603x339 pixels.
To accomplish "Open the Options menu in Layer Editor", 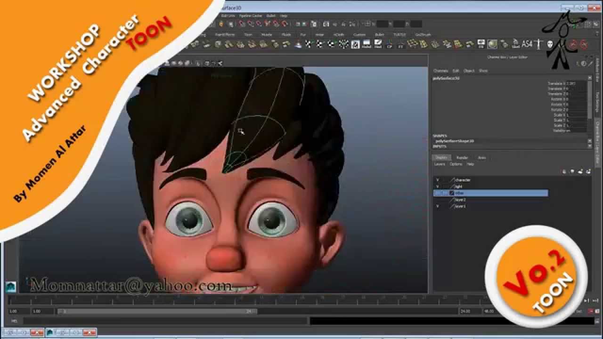I will [x=456, y=164].
